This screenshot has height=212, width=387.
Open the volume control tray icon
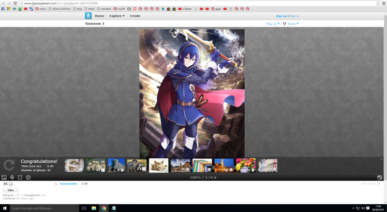[363, 208]
